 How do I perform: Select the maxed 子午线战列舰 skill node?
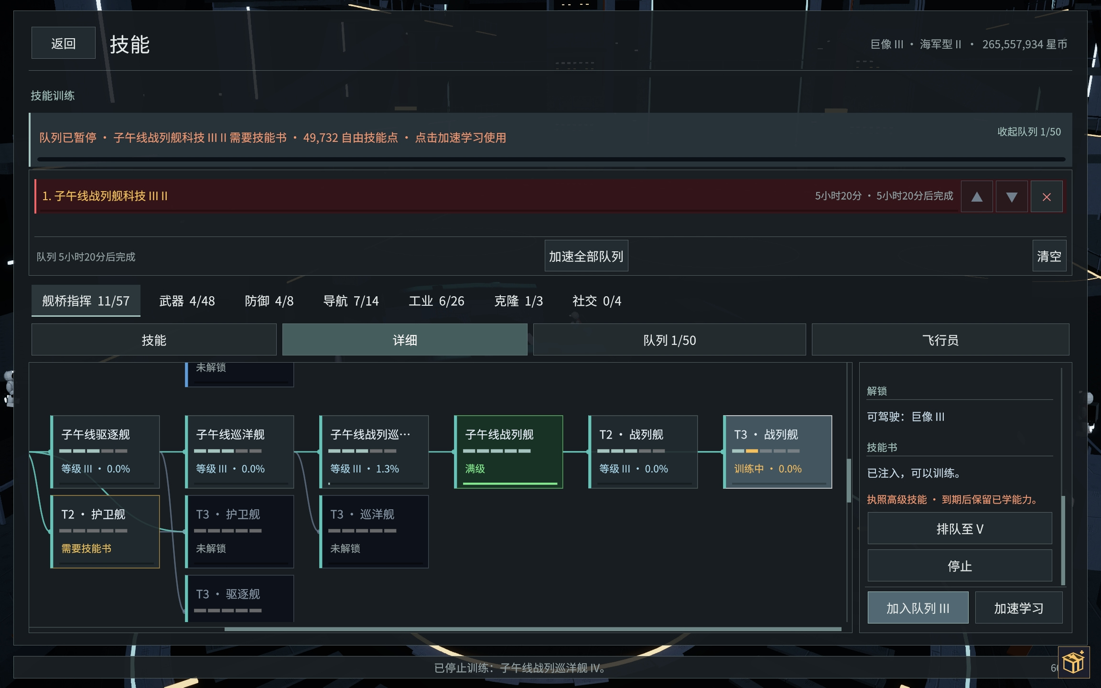click(508, 451)
